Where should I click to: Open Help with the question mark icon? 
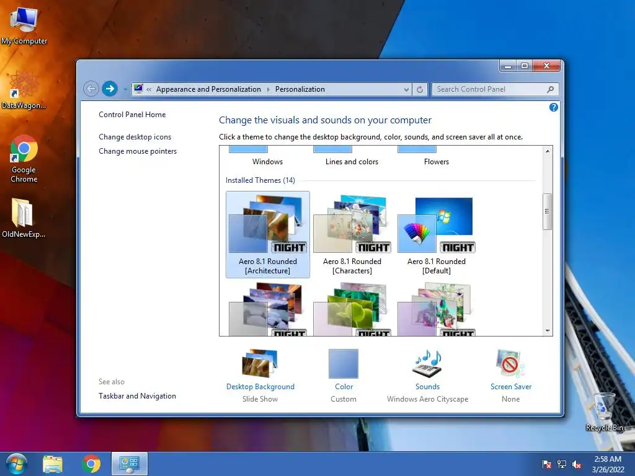553,107
